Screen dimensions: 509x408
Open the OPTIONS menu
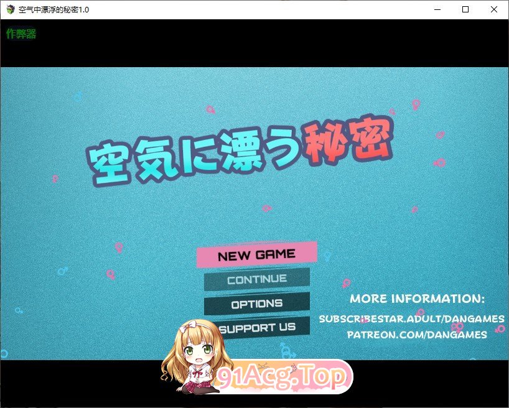257,304
